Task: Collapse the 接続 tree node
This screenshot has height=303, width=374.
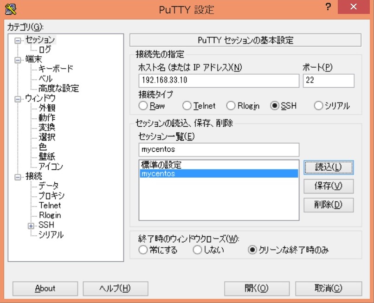Action: point(18,177)
